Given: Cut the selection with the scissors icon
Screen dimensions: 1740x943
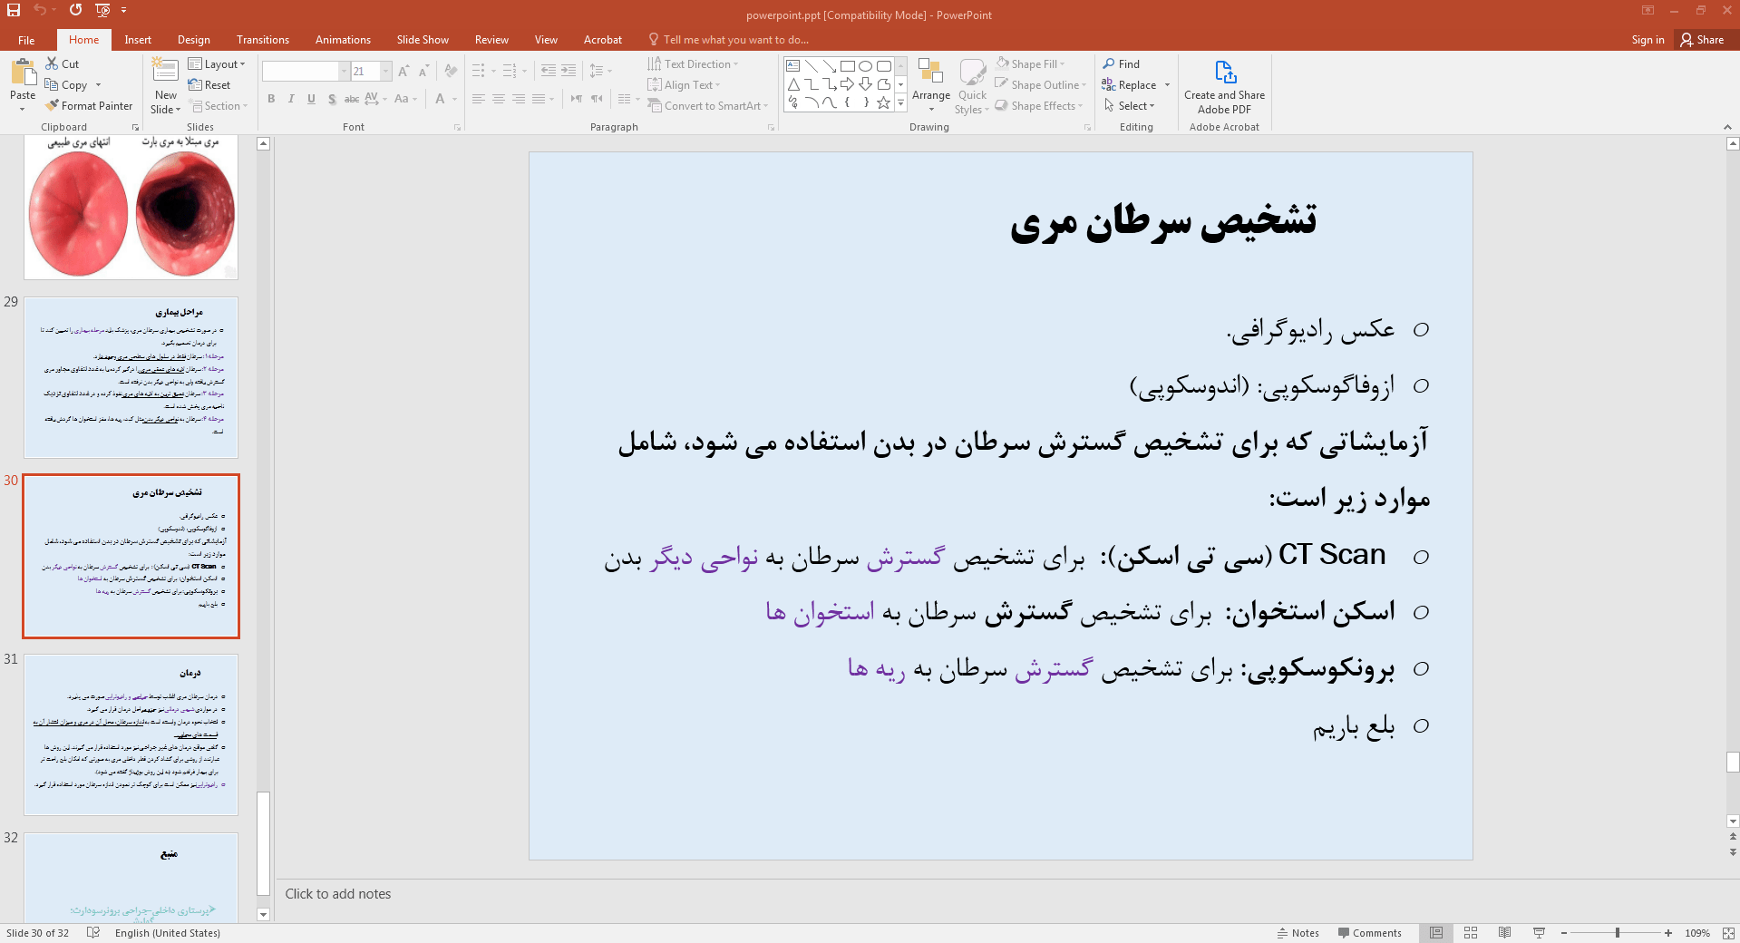Looking at the screenshot, I should coord(53,63).
